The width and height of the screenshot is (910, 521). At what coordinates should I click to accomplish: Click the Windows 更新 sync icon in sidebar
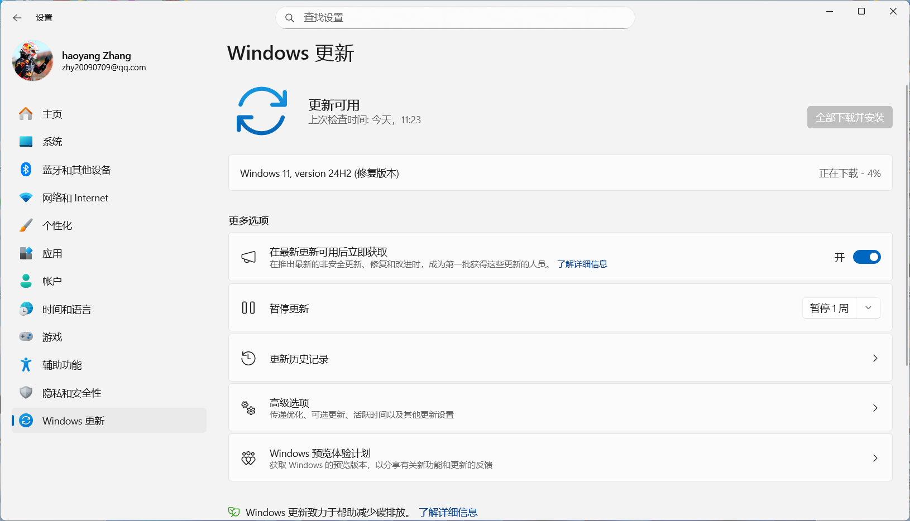(x=26, y=421)
